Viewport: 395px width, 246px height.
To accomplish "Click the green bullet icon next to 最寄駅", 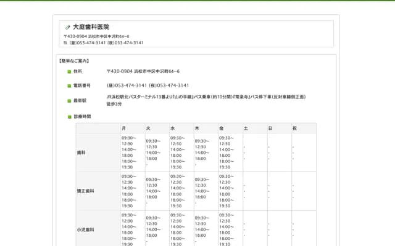I will (69, 100).
